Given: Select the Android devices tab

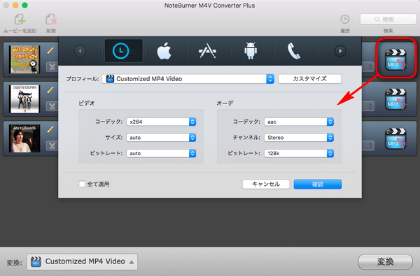Looking at the screenshot, I should 251,51.
